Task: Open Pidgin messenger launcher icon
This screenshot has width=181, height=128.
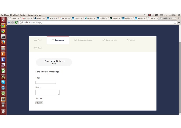Action: click(3, 65)
